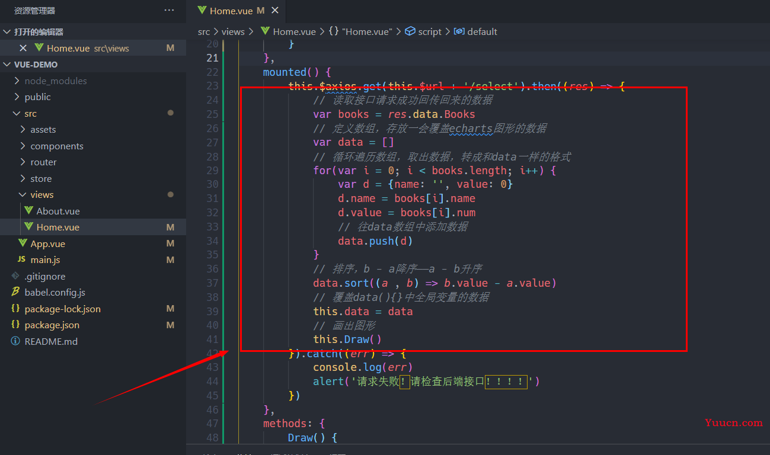The image size is (770, 455).
Task: Select default in the breadcrumb
Action: 483,31
